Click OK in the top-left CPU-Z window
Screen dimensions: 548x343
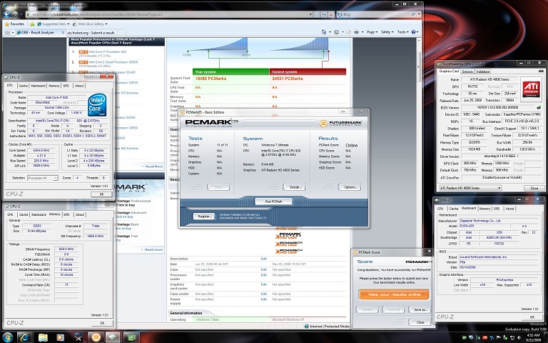pos(101,194)
